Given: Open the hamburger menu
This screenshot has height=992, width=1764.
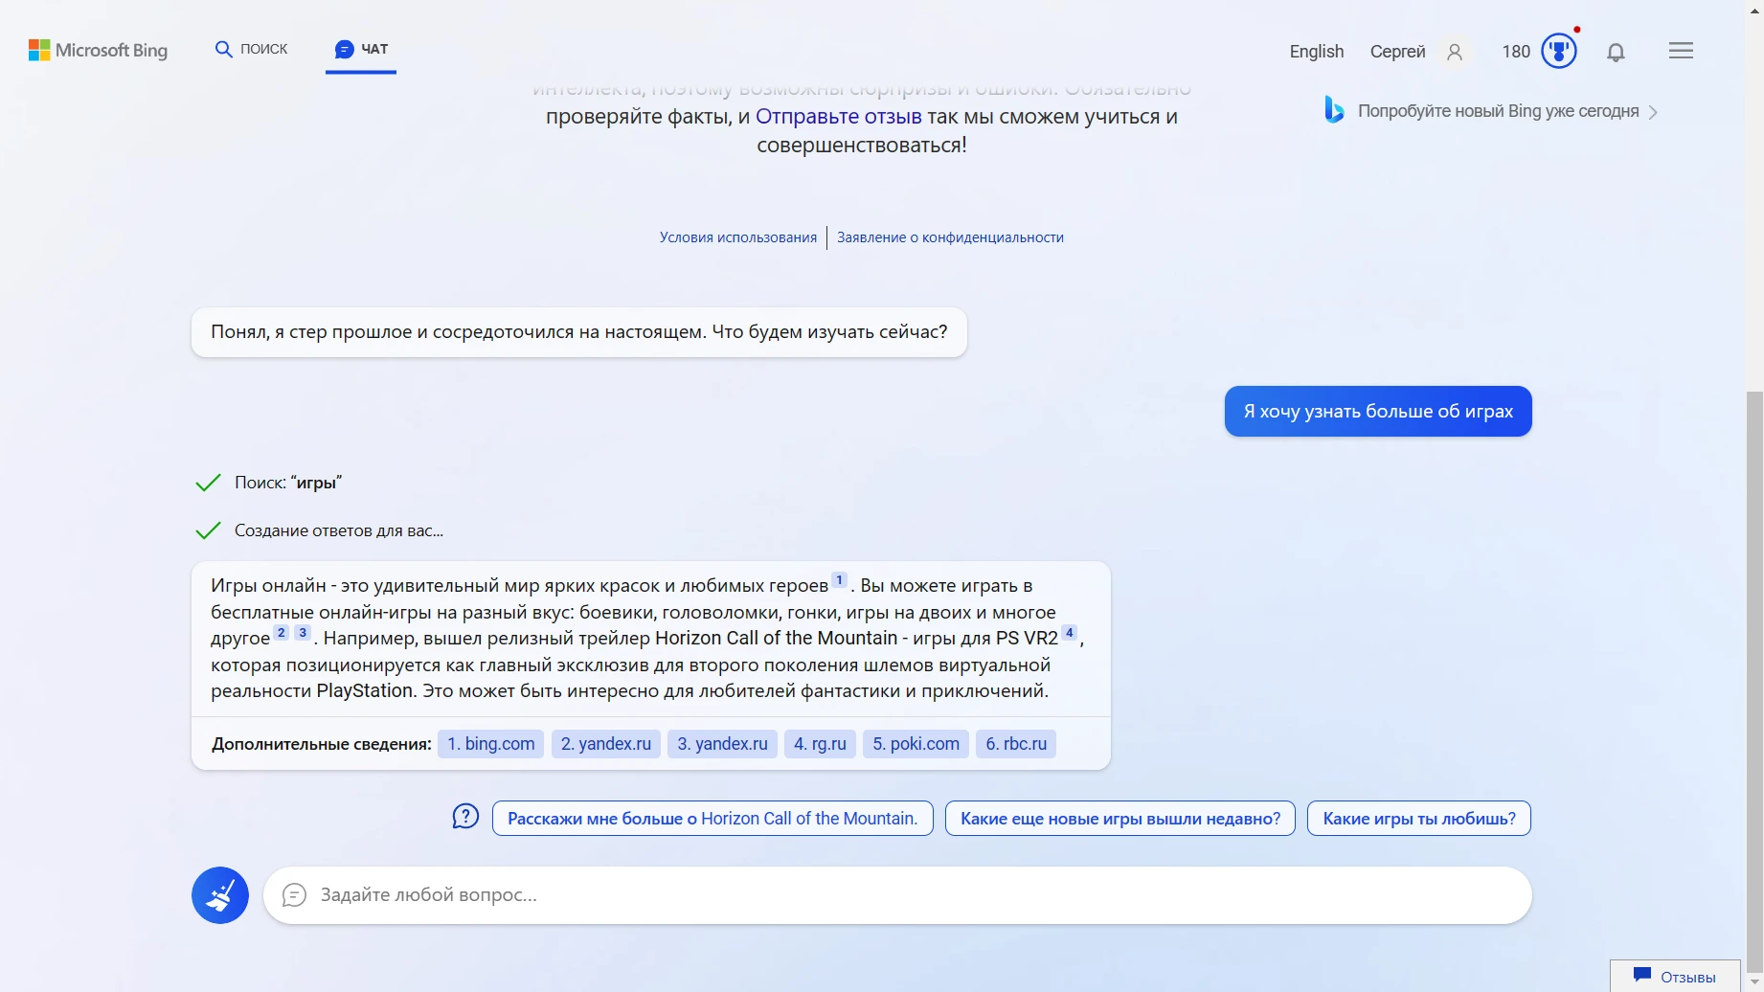Looking at the screenshot, I should click(x=1681, y=50).
